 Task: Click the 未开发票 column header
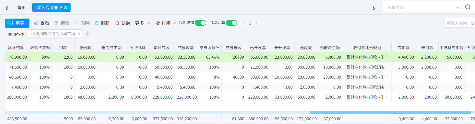coord(282,48)
